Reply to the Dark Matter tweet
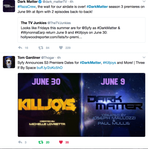 [20, 48]
